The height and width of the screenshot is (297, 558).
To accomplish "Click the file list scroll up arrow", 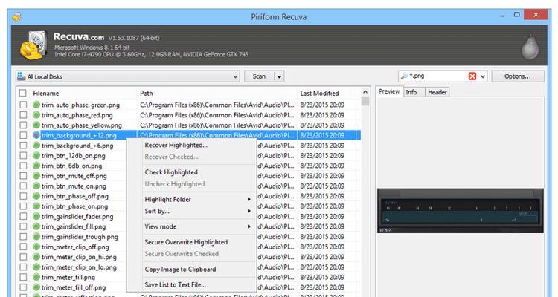I will click(365, 92).
